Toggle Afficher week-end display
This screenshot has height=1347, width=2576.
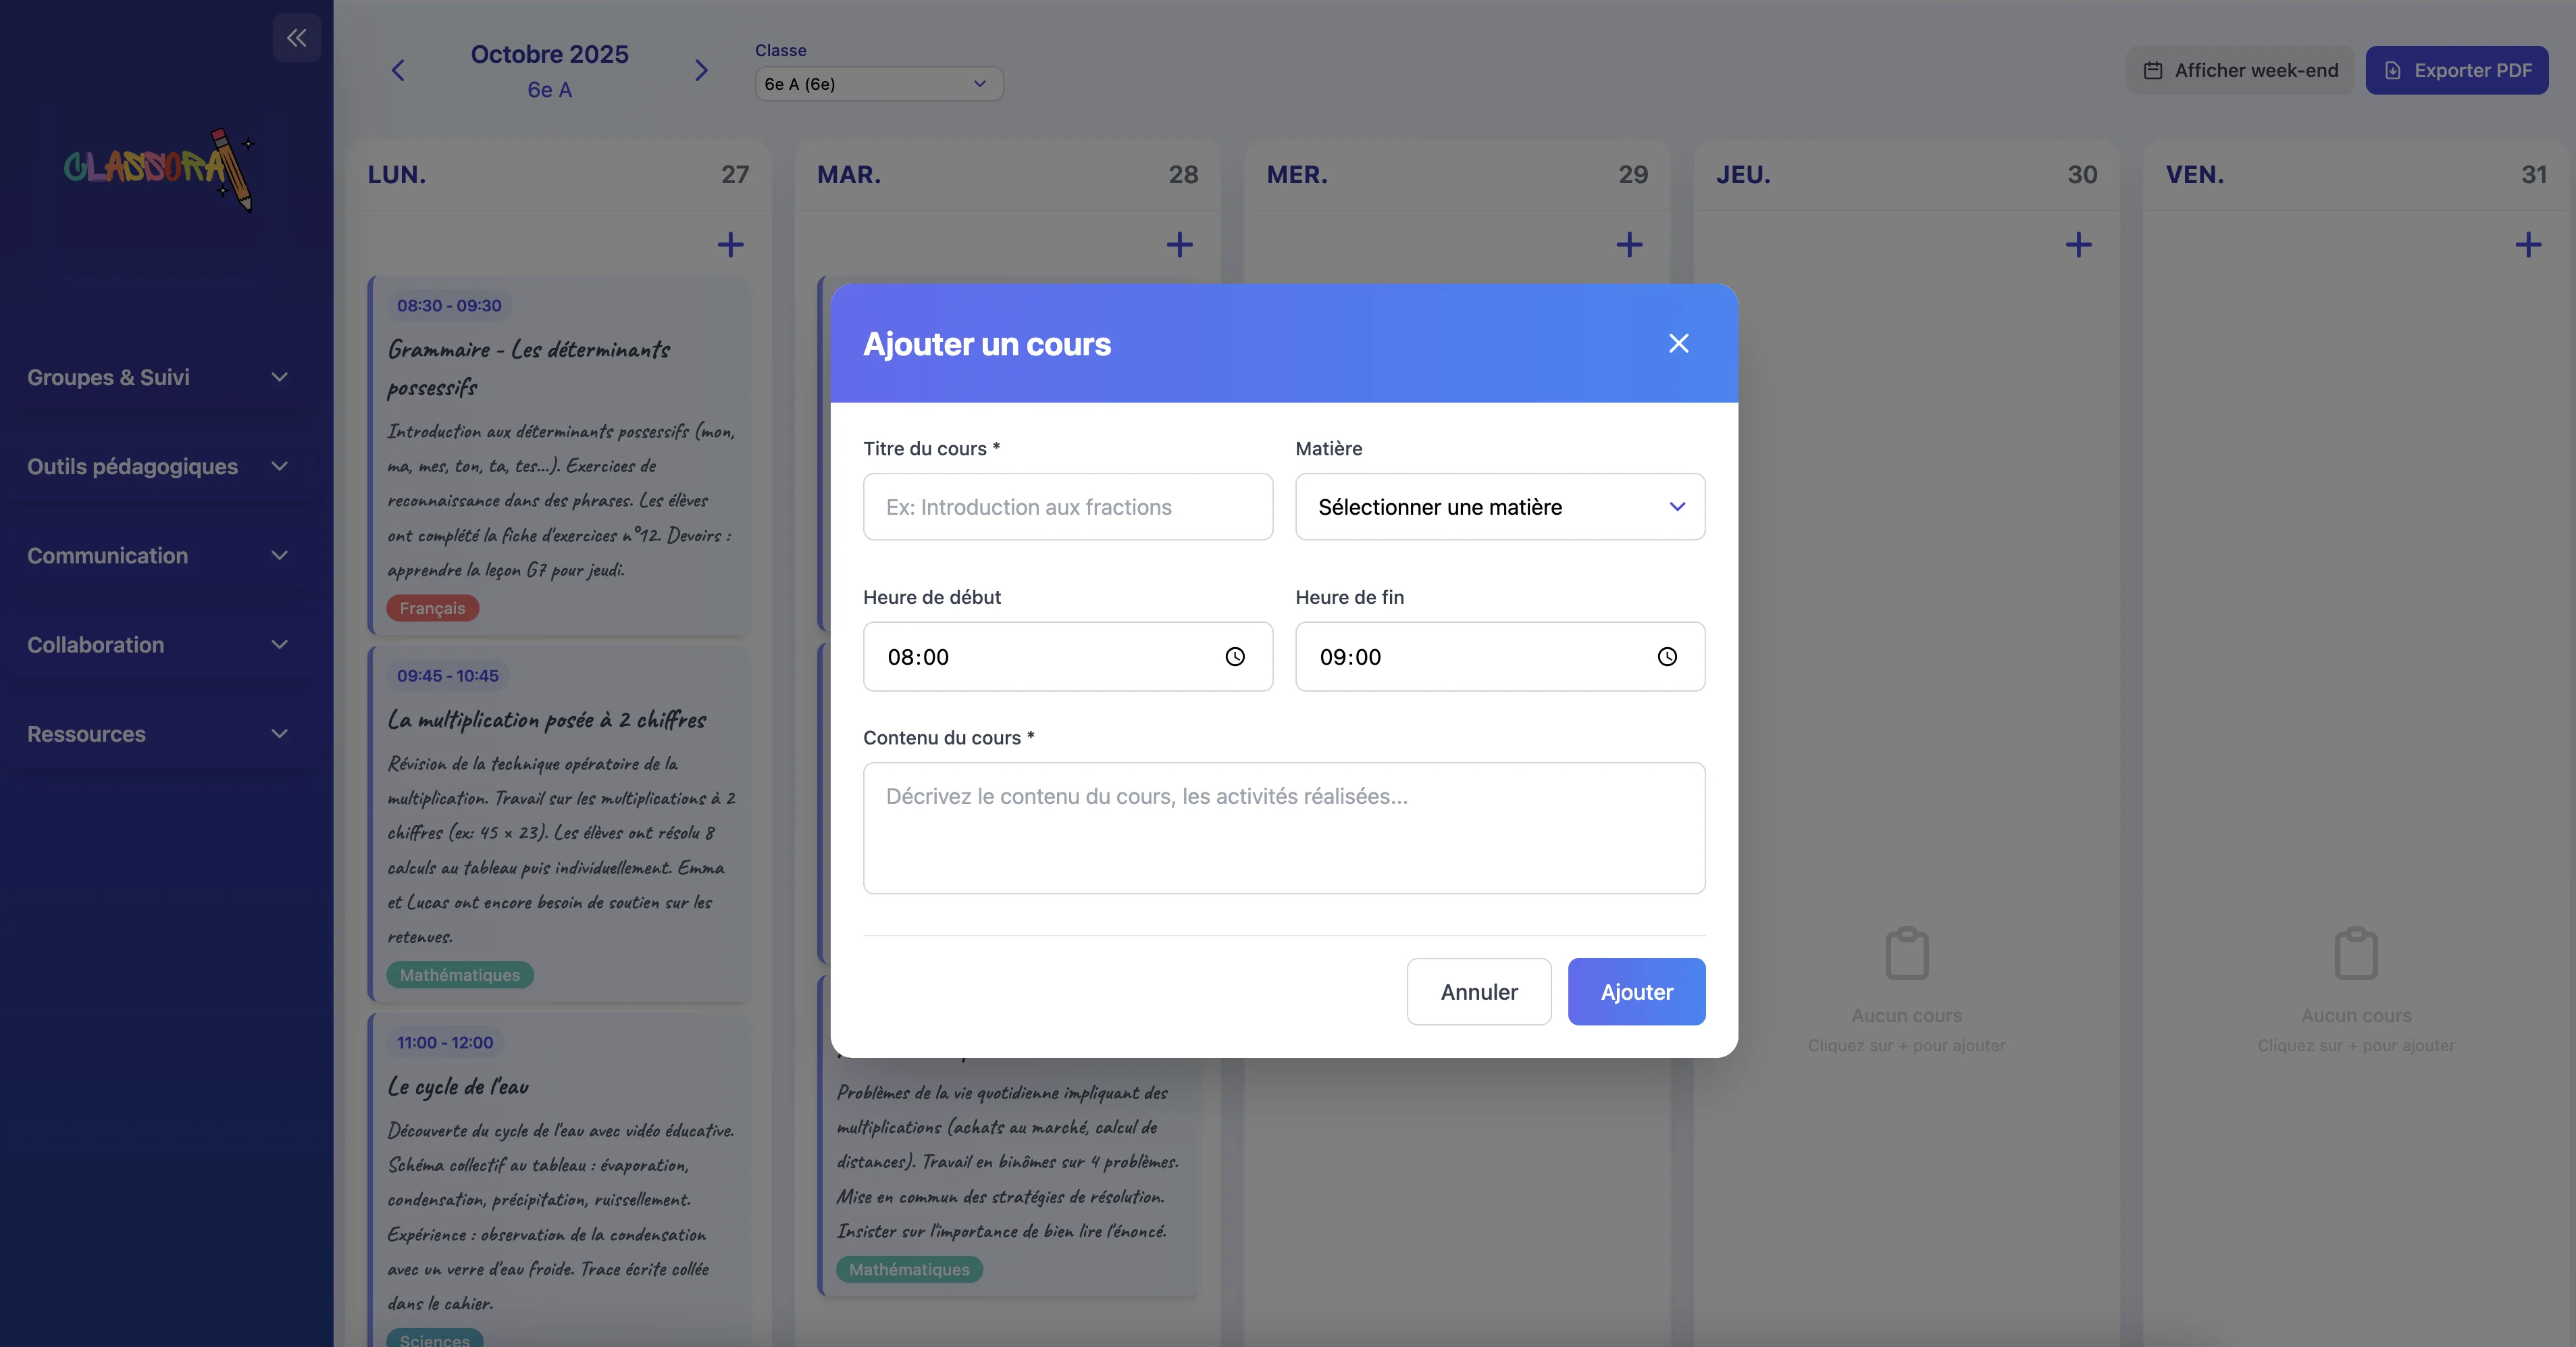click(2240, 70)
